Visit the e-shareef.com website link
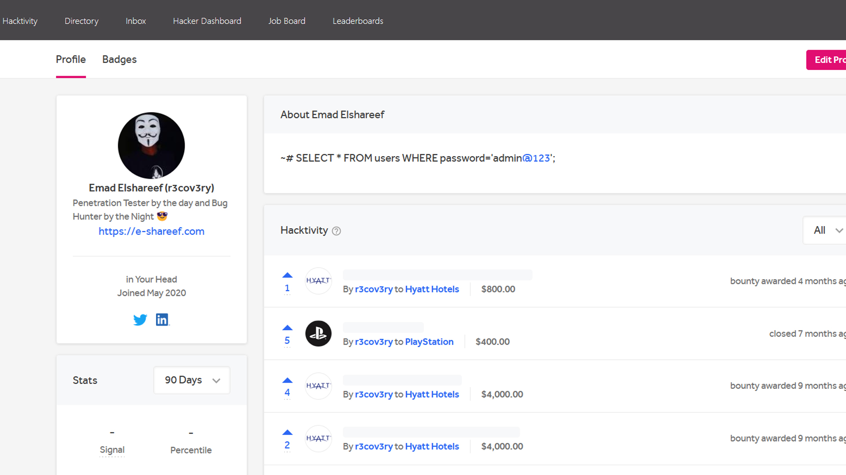 (151, 231)
